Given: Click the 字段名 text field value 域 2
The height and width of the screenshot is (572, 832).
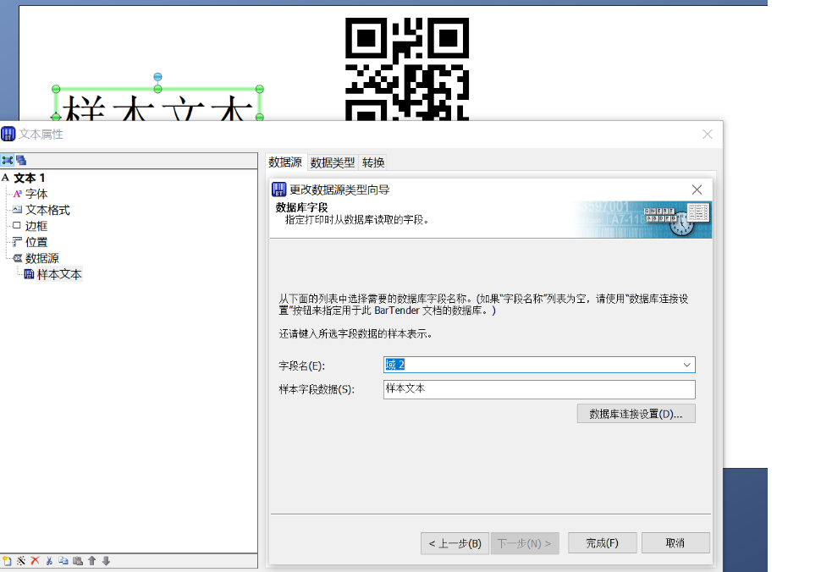Looking at the screenshot, I should [x=394, y=365].
